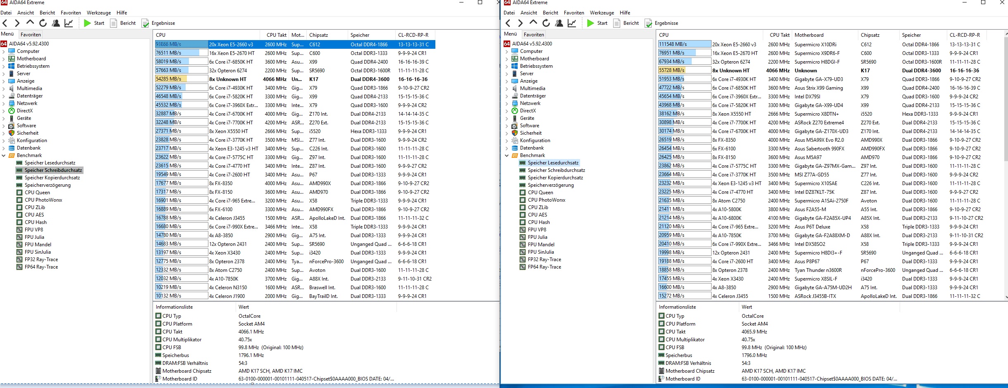1008x388 pixels.
Task: Click the up-level arrow in left window toolbar
Action: click(30, 23)
